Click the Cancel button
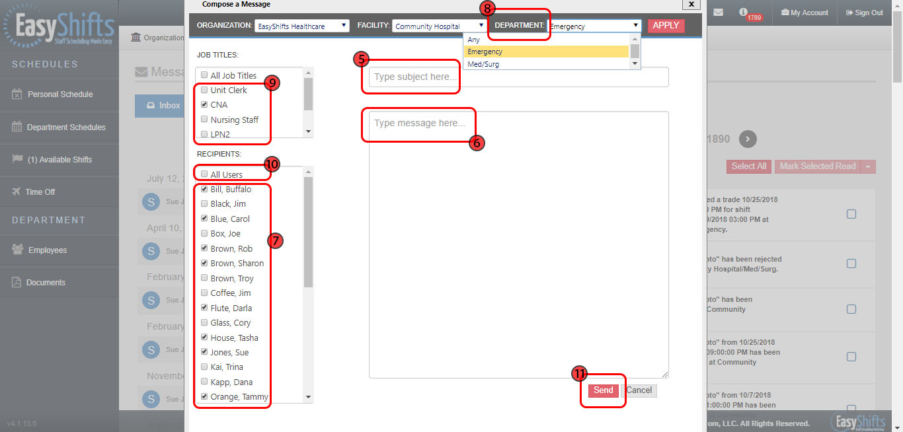Image resolution: width=903 pixels, height=432 pixels. 639,390
